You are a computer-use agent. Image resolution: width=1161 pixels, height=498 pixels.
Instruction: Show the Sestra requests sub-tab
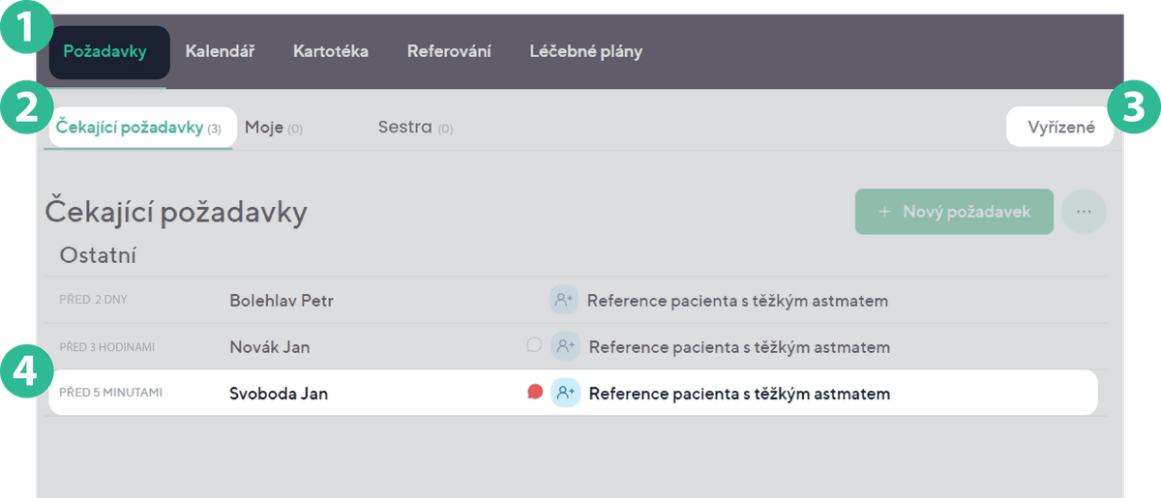[x=415, y=128]
